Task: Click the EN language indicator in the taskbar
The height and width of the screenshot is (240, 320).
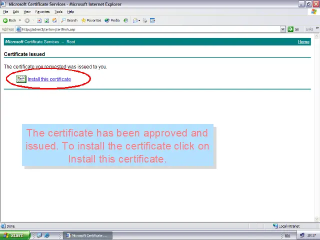Action: pyautogui.click(x=287, y=235)
